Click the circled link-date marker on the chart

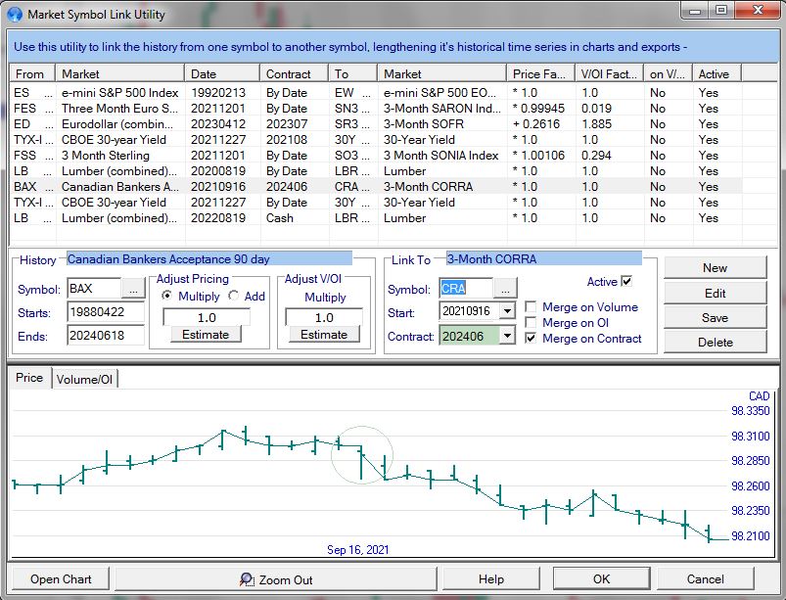[363, 455]
